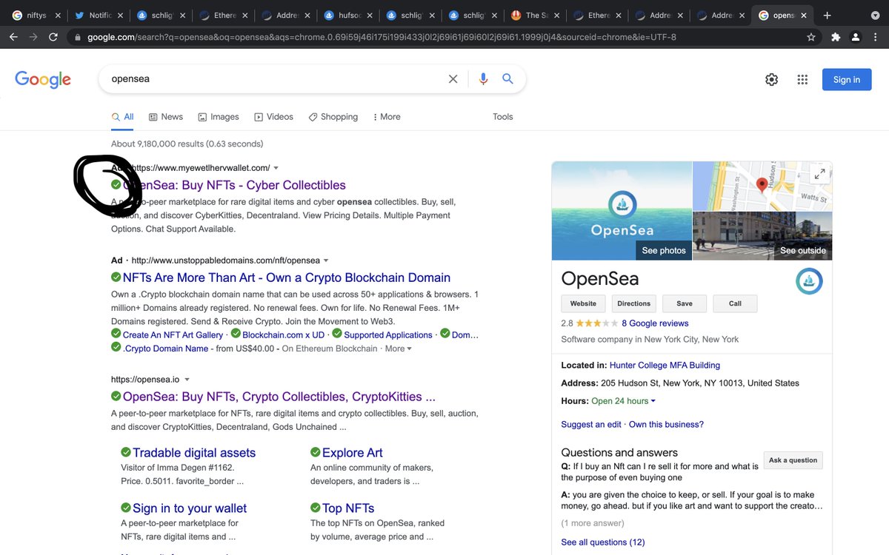
Task: Click the 1 more answer text
Action: click(593, 523)
